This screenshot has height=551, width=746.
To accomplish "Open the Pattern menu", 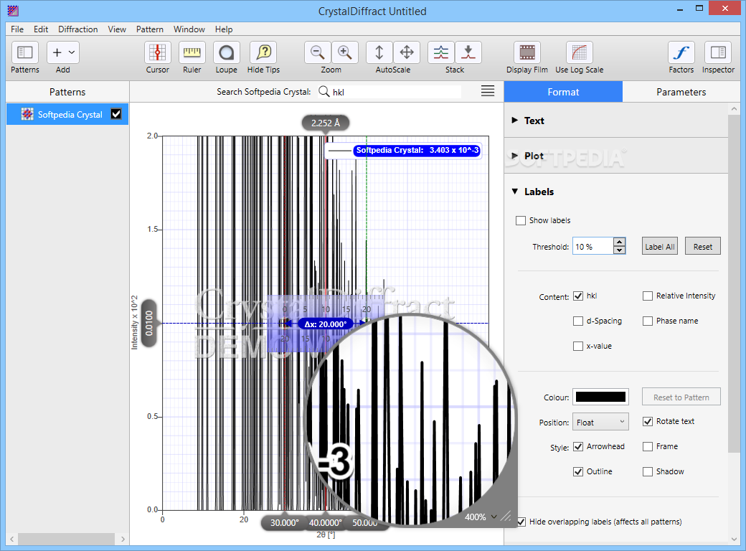I will click(x=150, y=29).
